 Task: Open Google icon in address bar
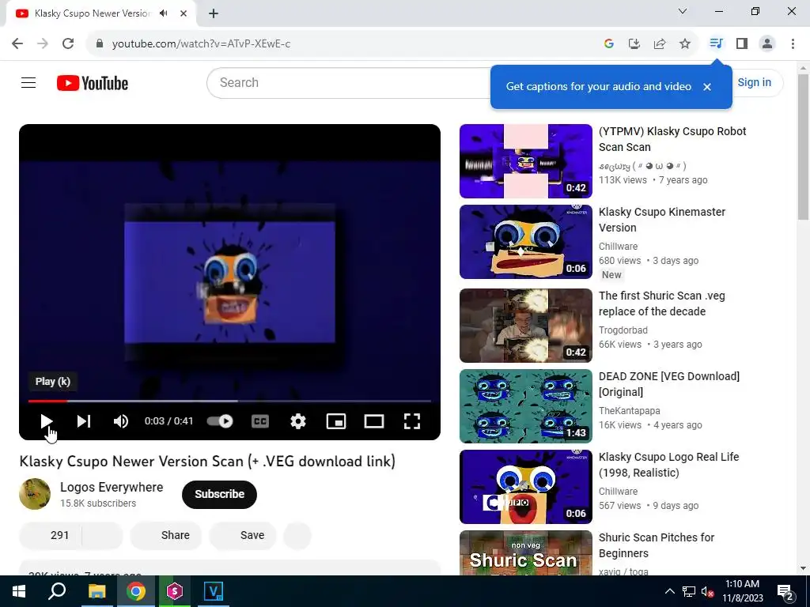tap(608, 43)
